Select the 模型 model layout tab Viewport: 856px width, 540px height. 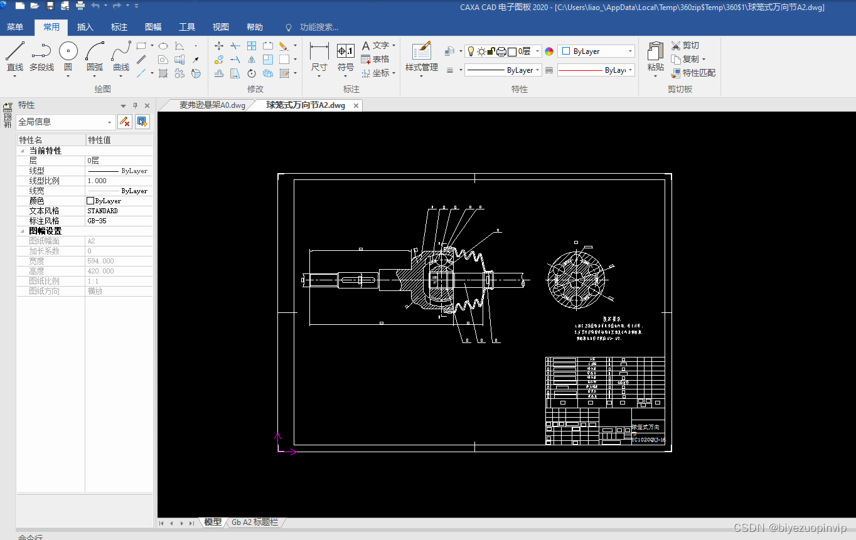(x=213, y=522)
